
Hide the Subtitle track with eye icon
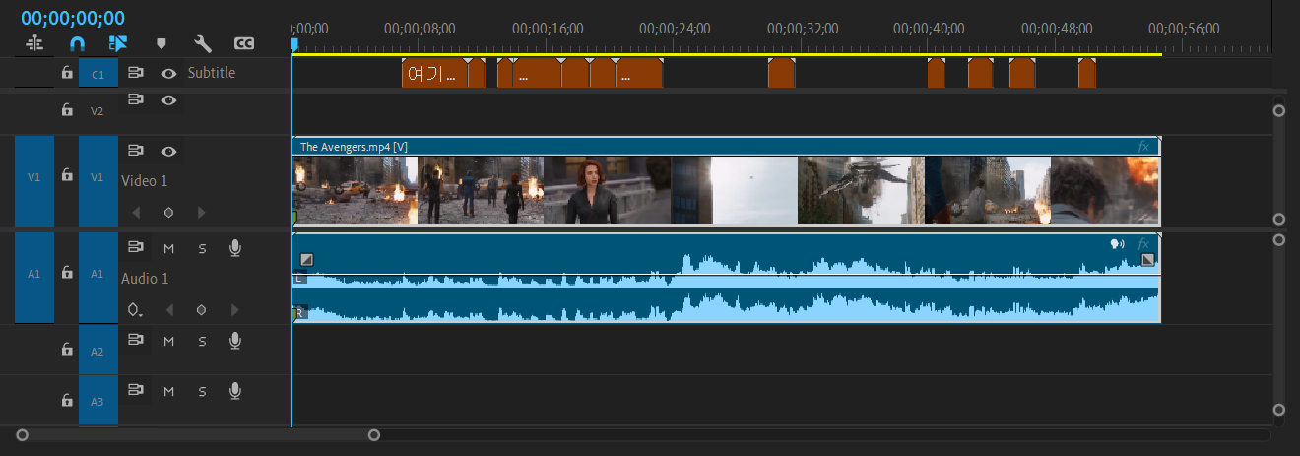click(x=168, y=73)
